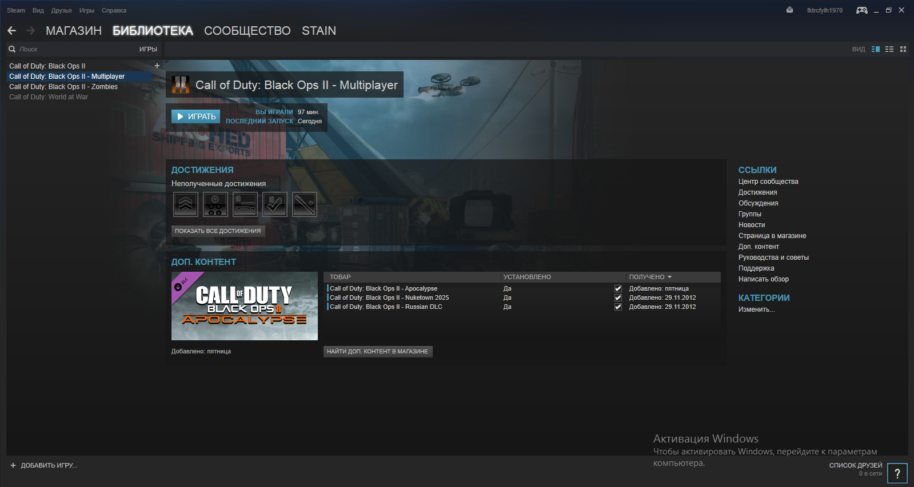
Task: Open the Обсуждения link
Action: click(758, 203)
